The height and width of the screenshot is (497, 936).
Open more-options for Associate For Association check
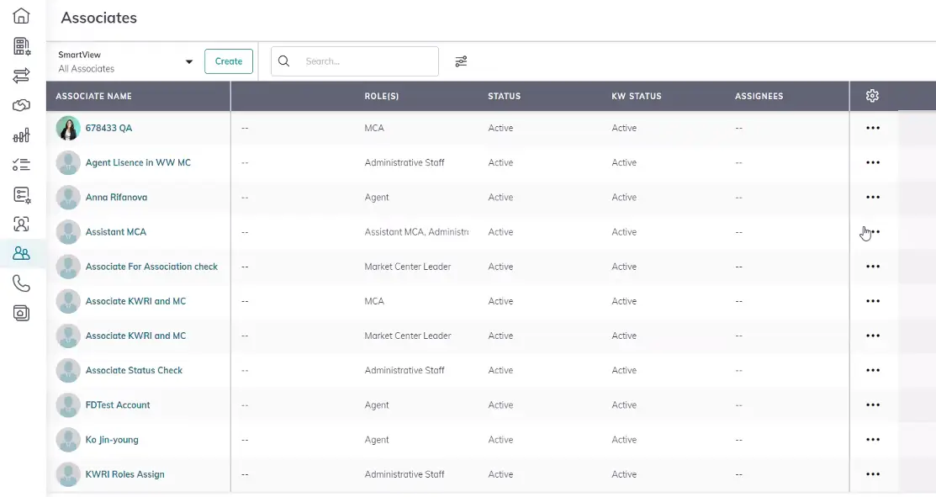point(873,266)
